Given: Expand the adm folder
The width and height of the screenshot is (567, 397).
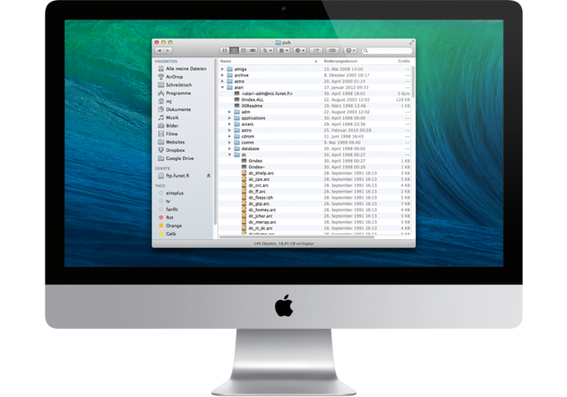Looking at the screenshot, I should (230, 112).
